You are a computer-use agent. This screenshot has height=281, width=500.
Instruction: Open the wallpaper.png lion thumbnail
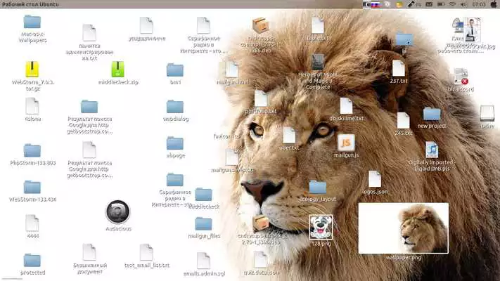404,228
